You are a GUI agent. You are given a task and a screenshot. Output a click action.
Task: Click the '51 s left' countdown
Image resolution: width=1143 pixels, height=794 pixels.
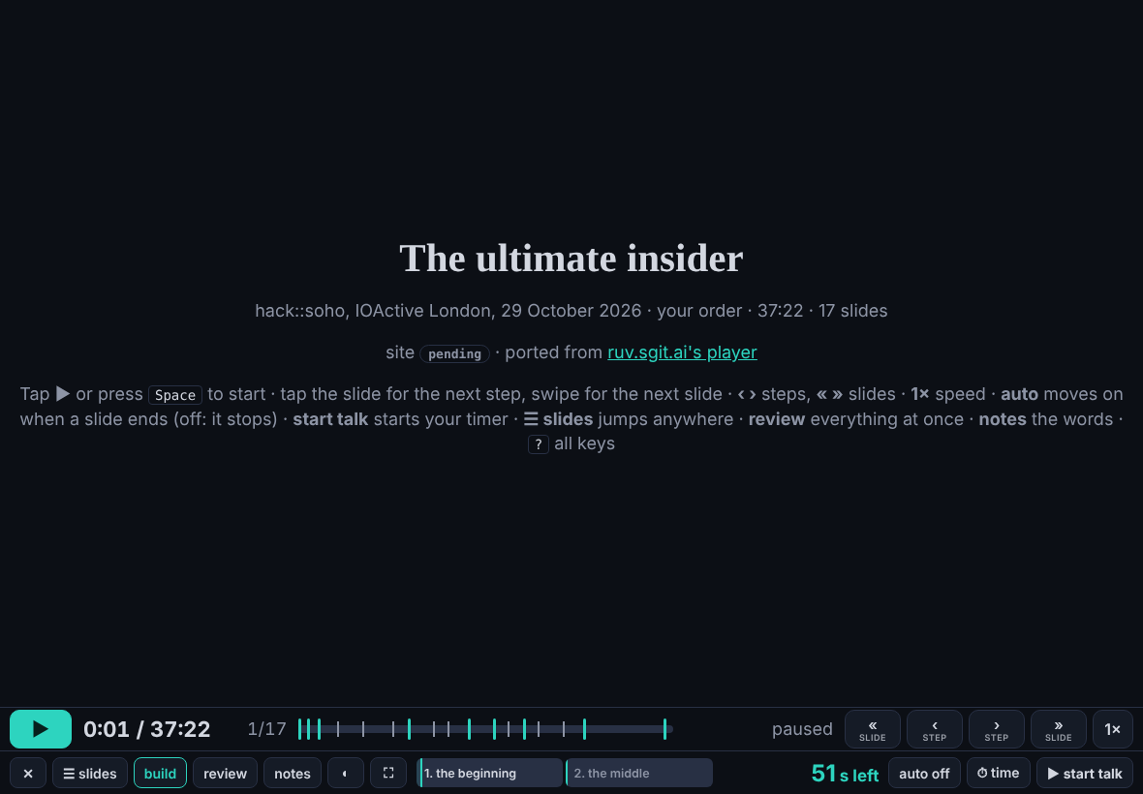coord(845,774)
